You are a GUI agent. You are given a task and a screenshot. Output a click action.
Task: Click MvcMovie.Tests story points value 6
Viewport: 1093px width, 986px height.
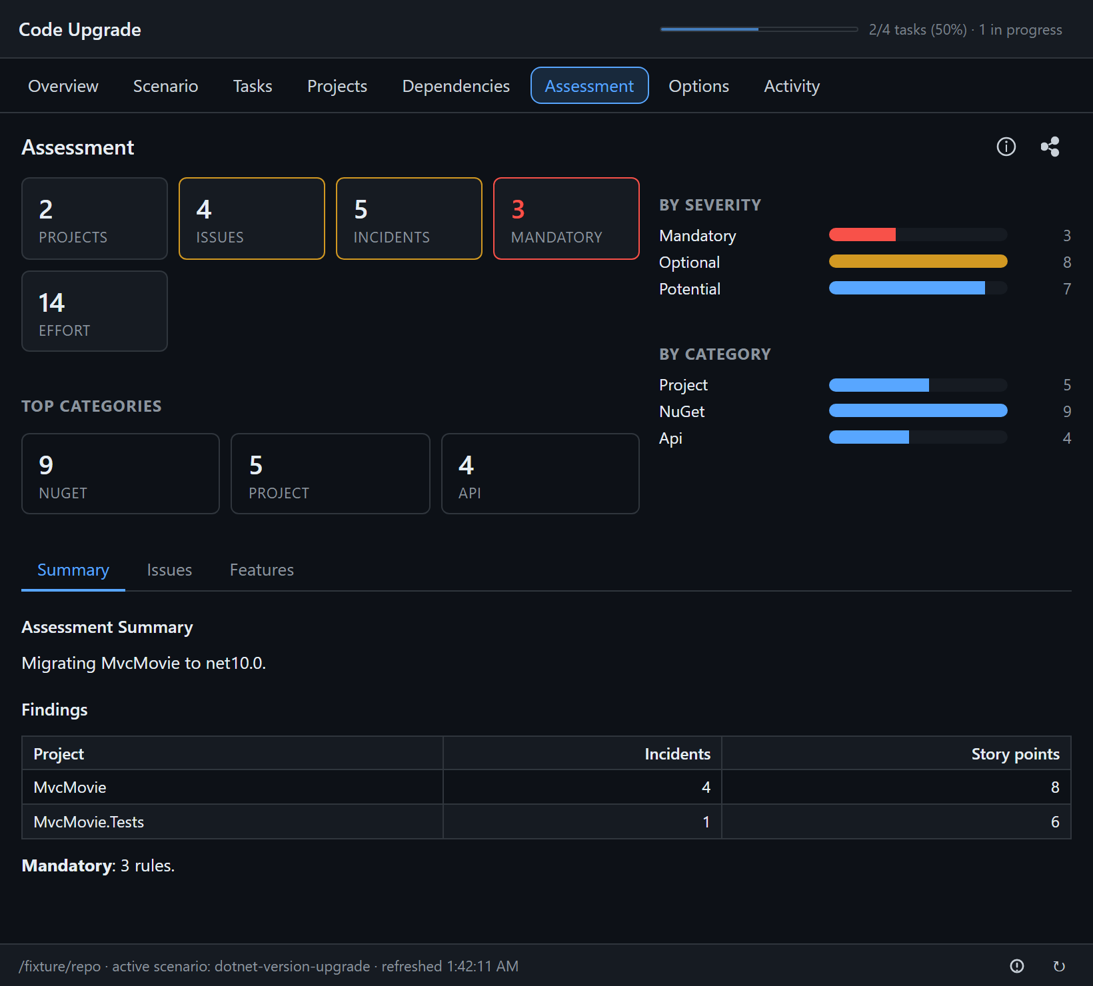click(x=1055, y=822)
